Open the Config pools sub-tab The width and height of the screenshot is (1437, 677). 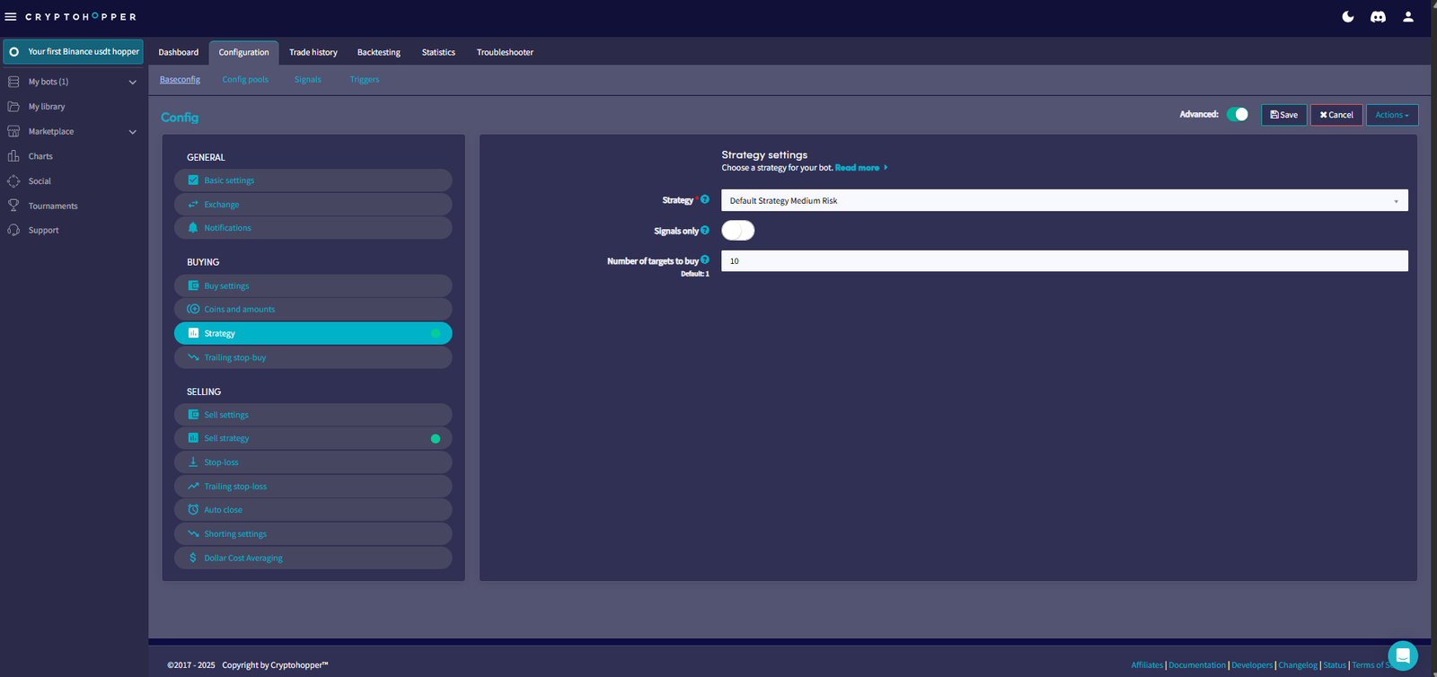click(x=245, y=80)
